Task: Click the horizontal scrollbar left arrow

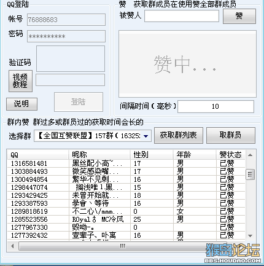Action: coord(13,246)
